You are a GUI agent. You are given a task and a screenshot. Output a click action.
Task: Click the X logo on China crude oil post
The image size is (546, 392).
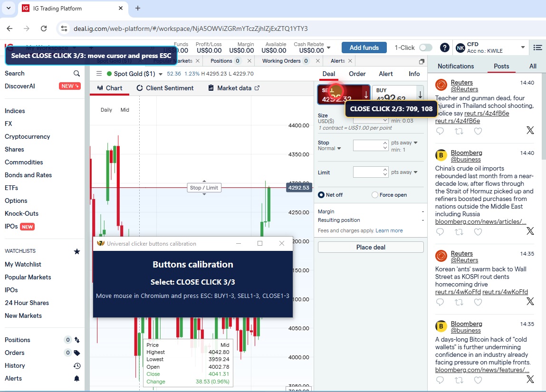point(530,231)
